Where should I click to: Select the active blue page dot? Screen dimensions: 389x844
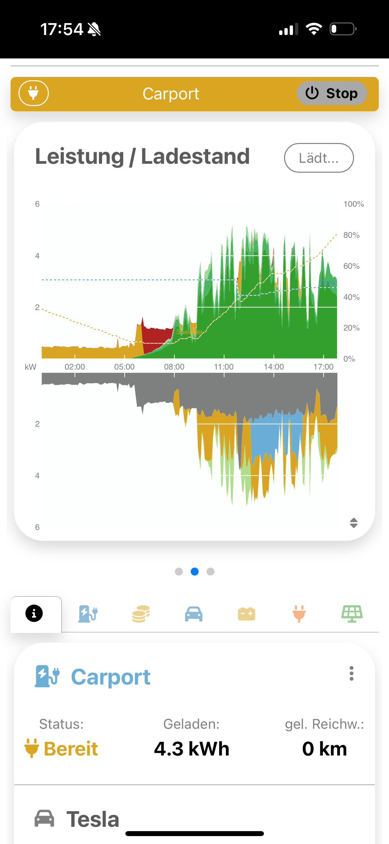pos(195,572)
